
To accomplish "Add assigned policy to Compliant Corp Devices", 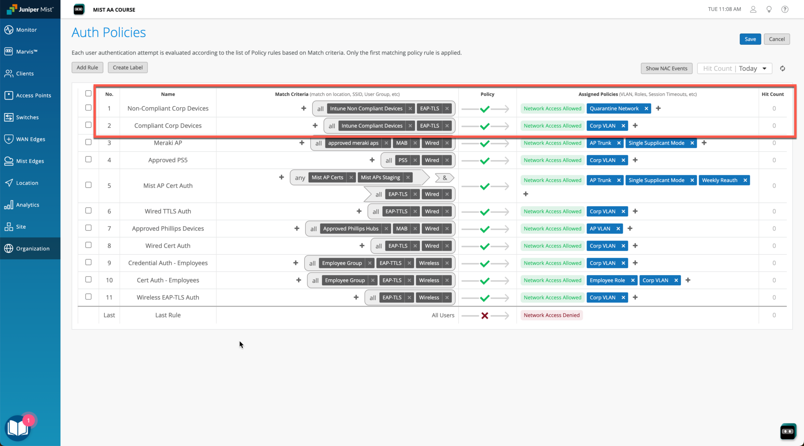I will 635,125.
